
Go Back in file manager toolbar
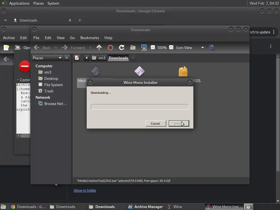[x=42, y=48]
